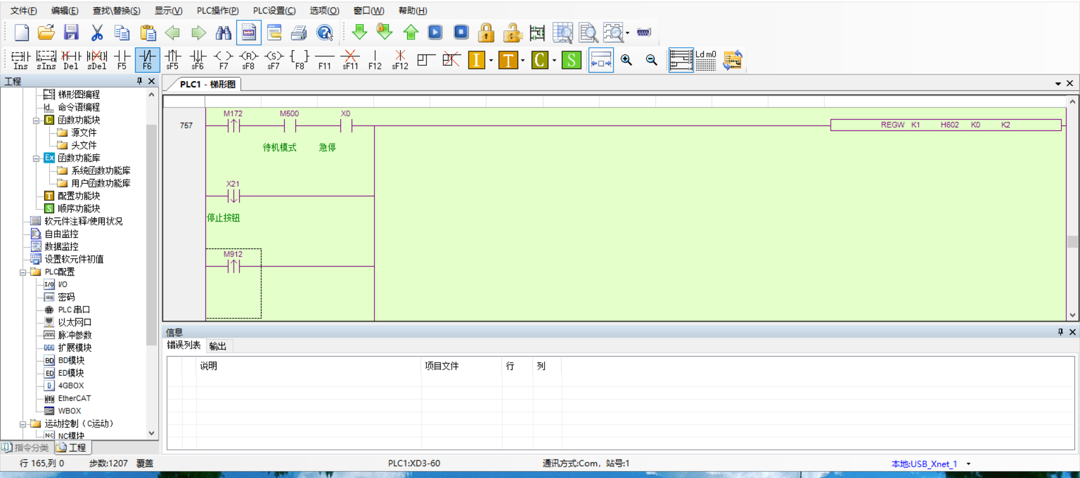The height and width of the screenshot is (478, 1080).
Task: Switch to the 指令分类 panel tab
Action: (x=26, y=448)
